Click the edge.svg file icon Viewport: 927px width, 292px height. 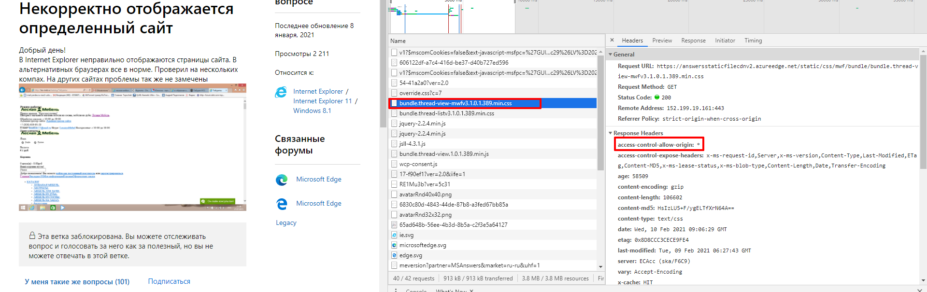pyautogui.click(x=394, y=255)
